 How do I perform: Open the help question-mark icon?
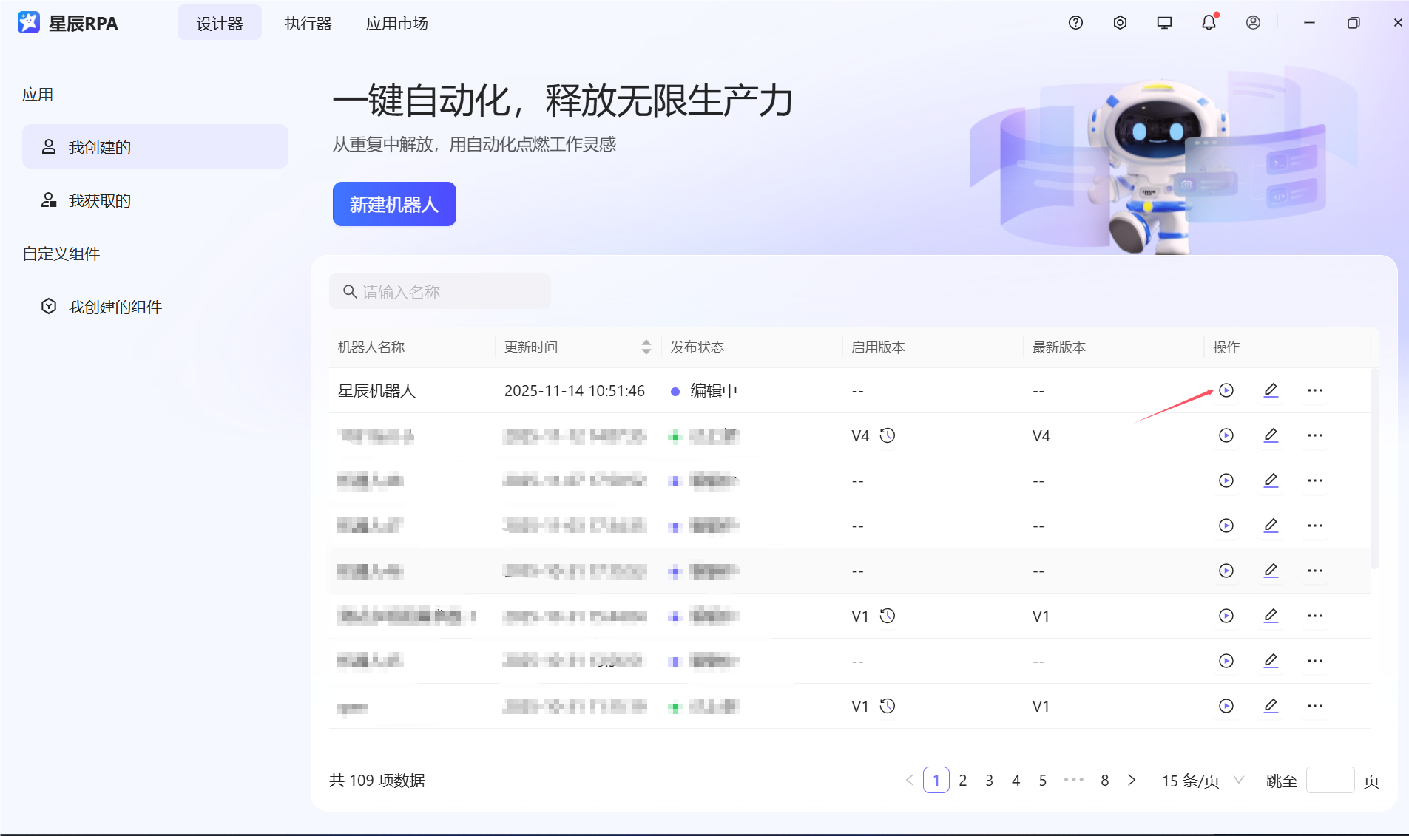pyautogui.click(x=1074, y=22)
